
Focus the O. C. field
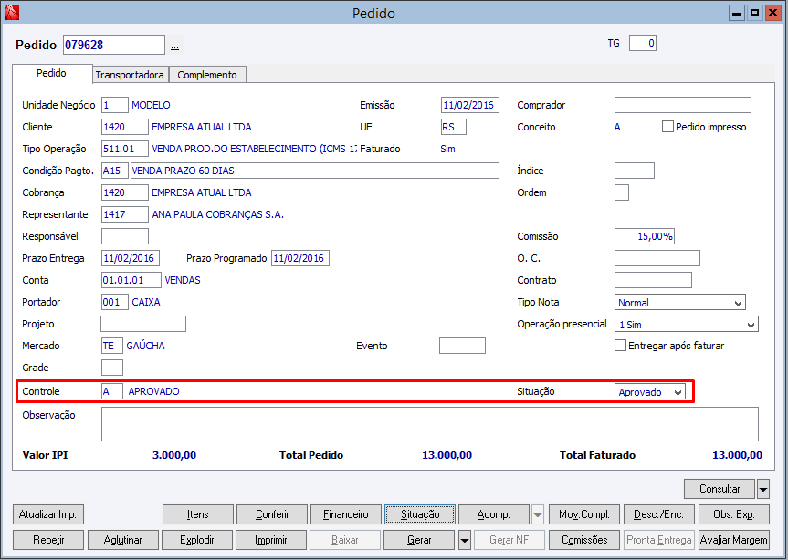click(657, 258)
